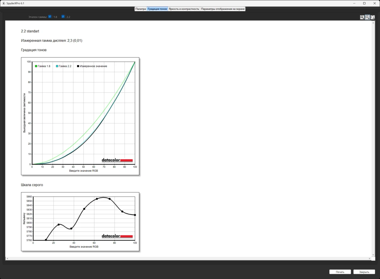Click the black 'Измеренное значение' legend marker
Image resolution: width=380 pixels, height=279 pixels.
tap(78, 66)
